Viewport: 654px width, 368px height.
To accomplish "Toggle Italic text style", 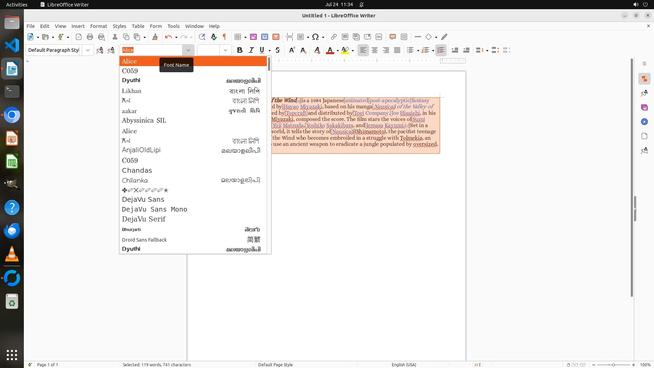I will tap(251, 50).
